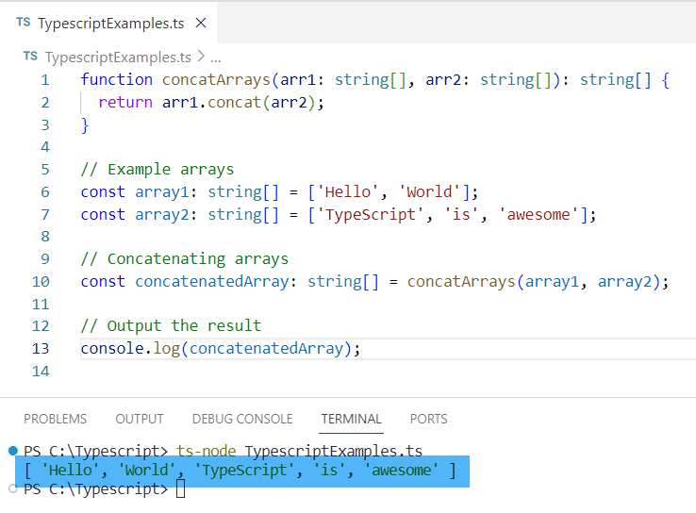
Task: Click the 'log' method on line 13
Action: tap(166, 349)
